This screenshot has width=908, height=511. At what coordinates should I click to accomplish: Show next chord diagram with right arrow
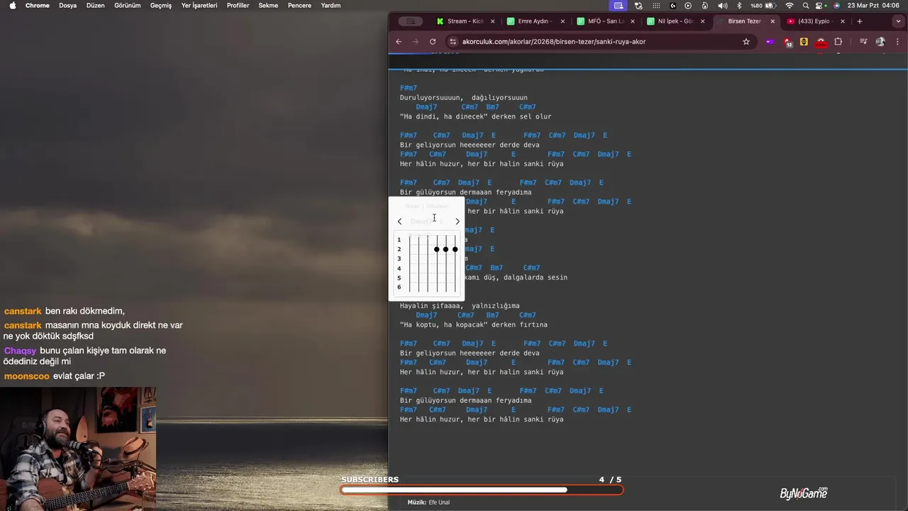coord(457,221)
